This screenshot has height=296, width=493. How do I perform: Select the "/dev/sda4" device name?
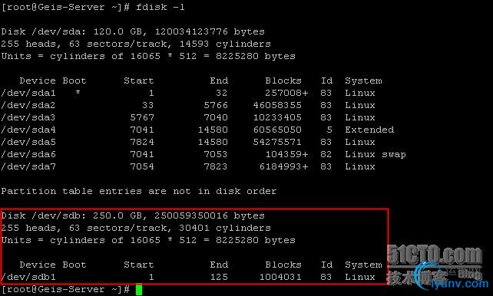click(x=28, y=130)
